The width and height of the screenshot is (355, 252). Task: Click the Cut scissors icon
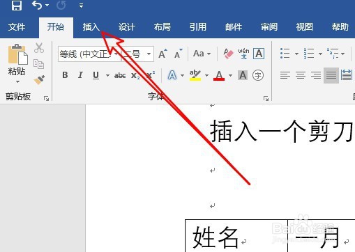[39, 48]
